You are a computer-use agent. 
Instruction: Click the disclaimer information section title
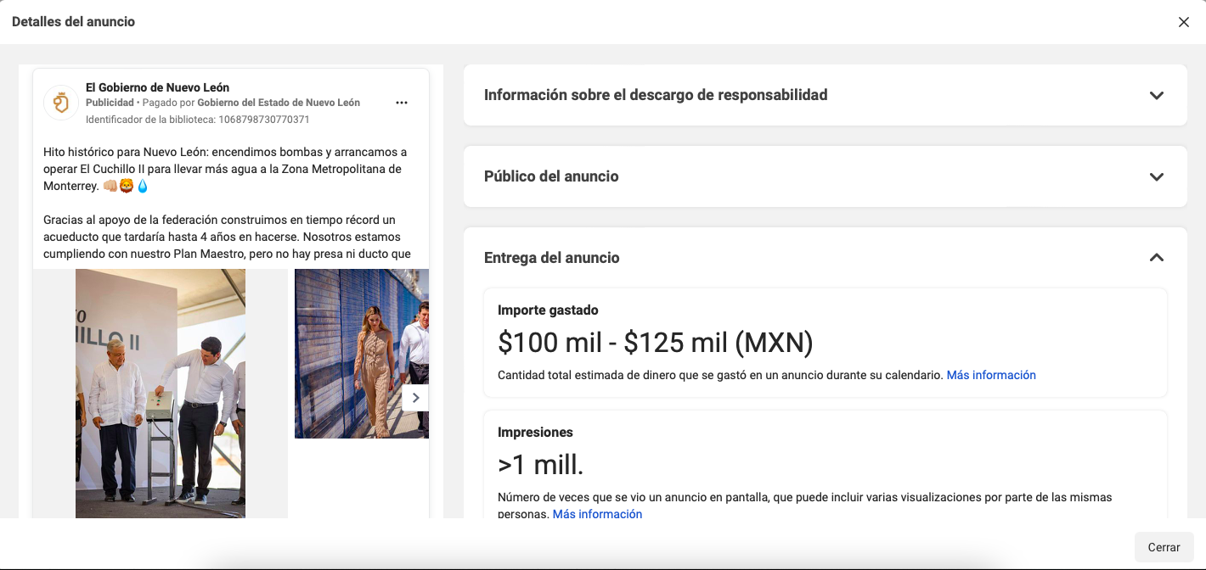[655, 95]
